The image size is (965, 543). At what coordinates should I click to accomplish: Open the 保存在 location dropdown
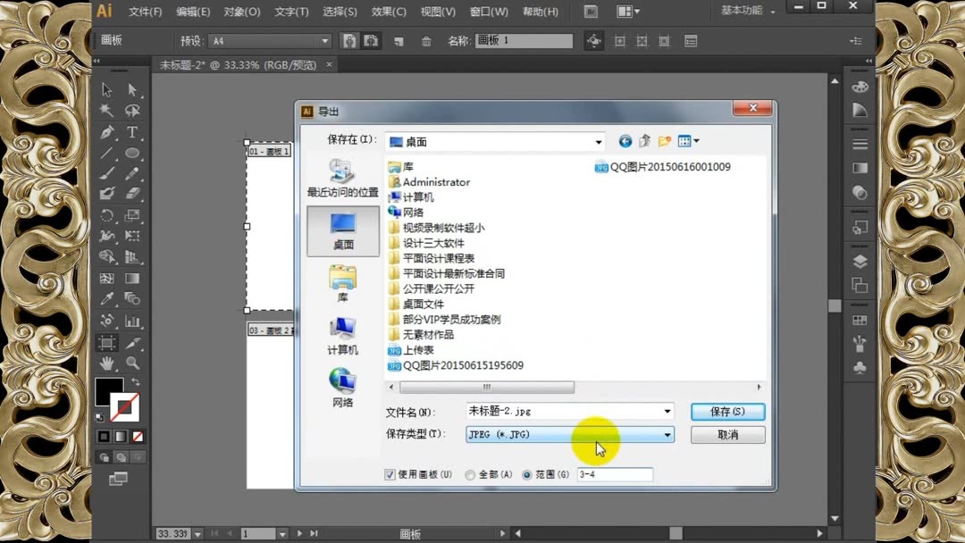coord(601,141)
